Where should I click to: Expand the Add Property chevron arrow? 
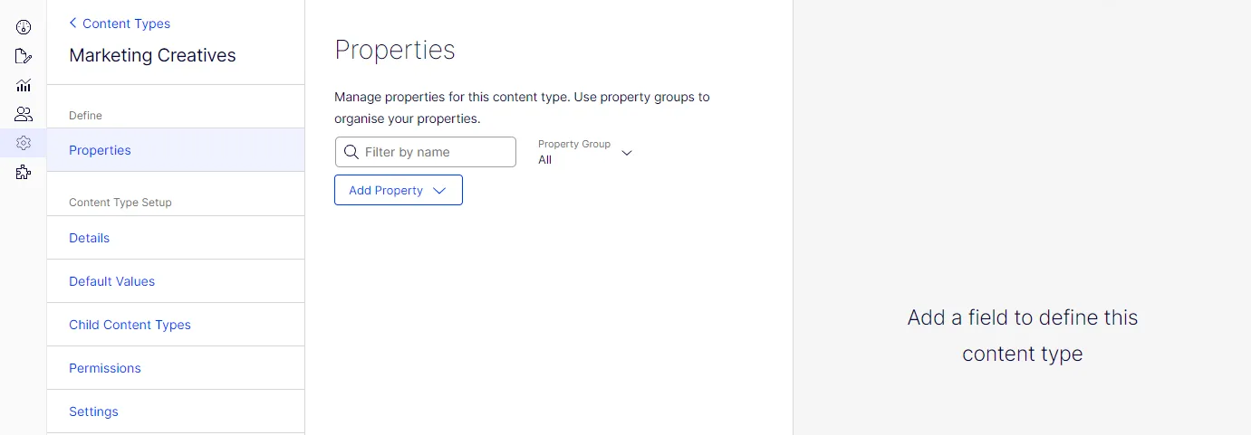pyautogui.click(x=439, y=191)
